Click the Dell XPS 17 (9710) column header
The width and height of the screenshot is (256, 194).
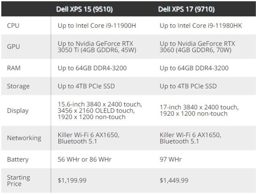(187, 8)
